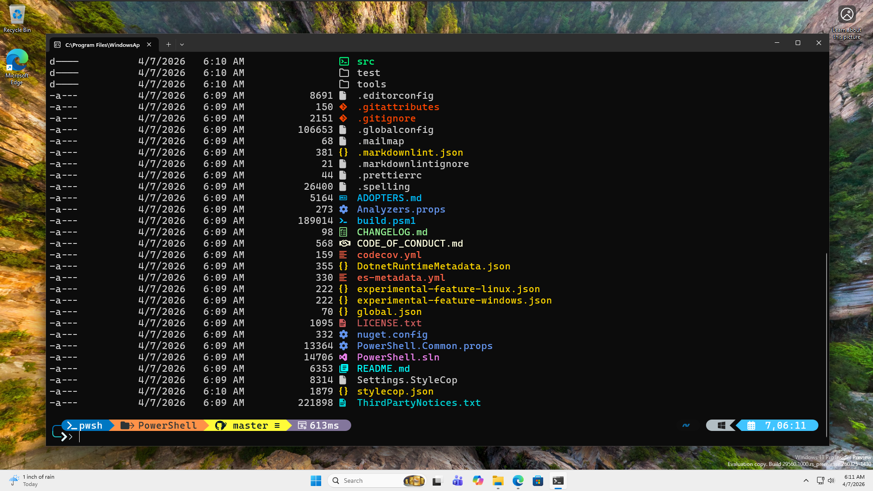The height and width of the screenshot is (491, 873).
Task: Click the PowerShell icon next to build.psm1
Action: coord(343,221)
